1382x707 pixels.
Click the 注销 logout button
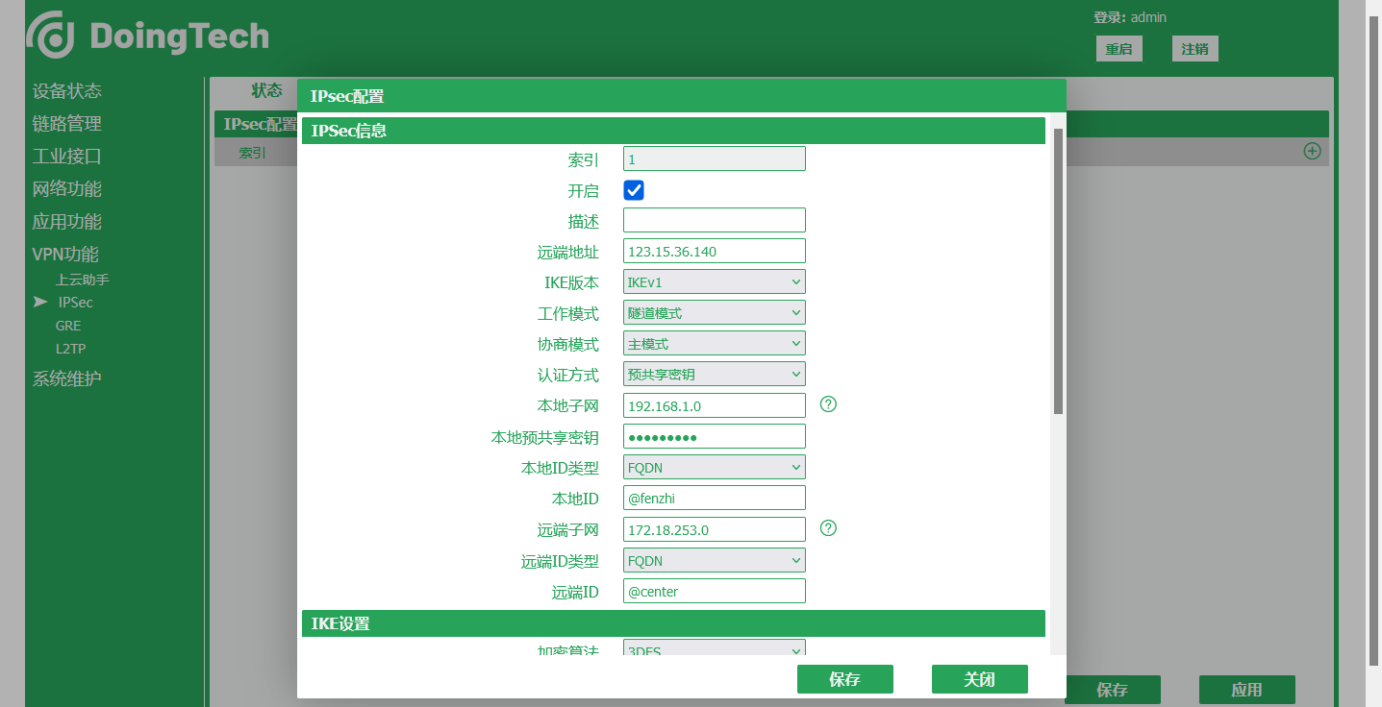tap(1195, 49)
